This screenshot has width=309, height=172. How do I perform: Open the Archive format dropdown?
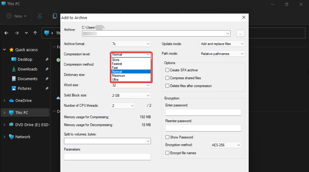pos(131,44)
